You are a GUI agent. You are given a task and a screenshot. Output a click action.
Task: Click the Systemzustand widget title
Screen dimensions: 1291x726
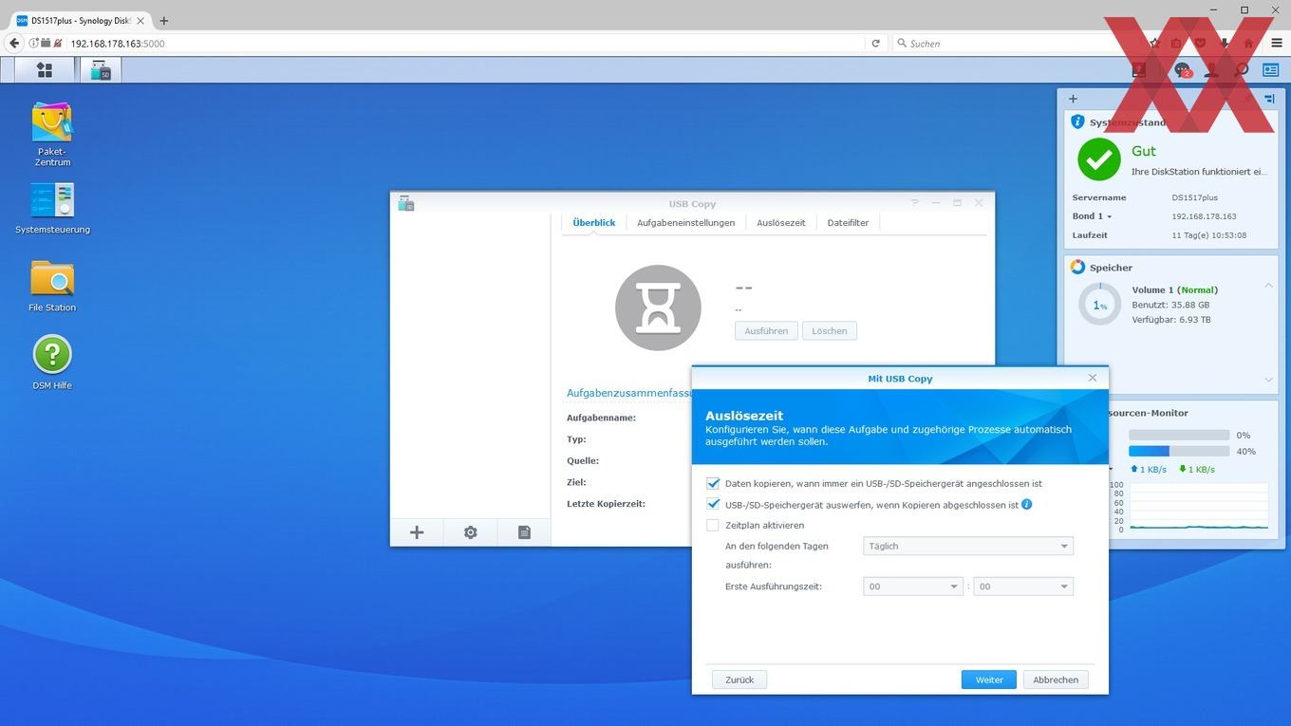[x=1128, y=122]
